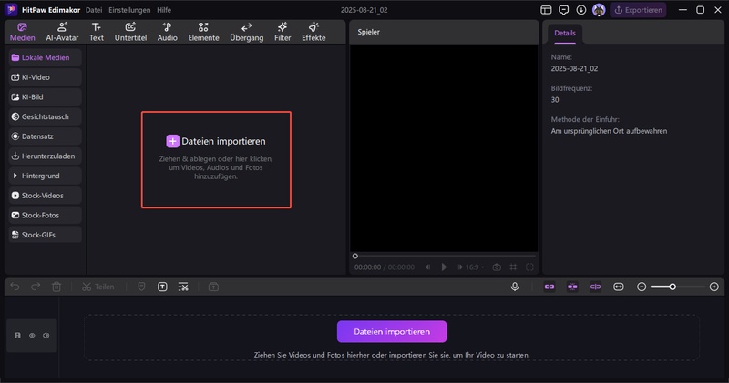Open the Datei menu
The height and width of the screenshot is (383, 729).
(93, 10)
